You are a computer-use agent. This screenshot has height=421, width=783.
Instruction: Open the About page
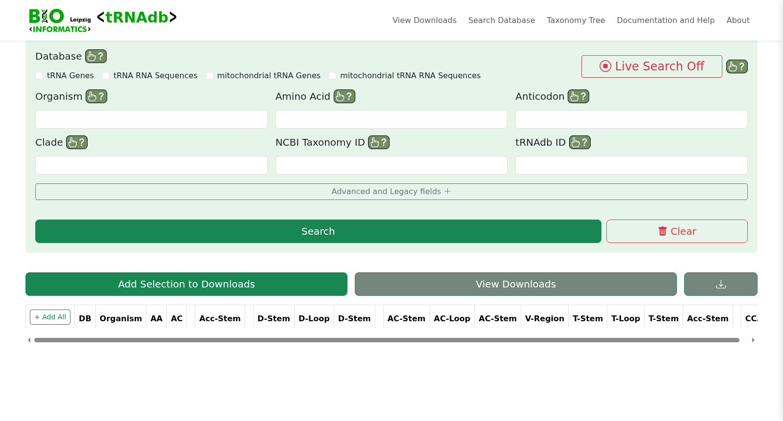[738, 20]
